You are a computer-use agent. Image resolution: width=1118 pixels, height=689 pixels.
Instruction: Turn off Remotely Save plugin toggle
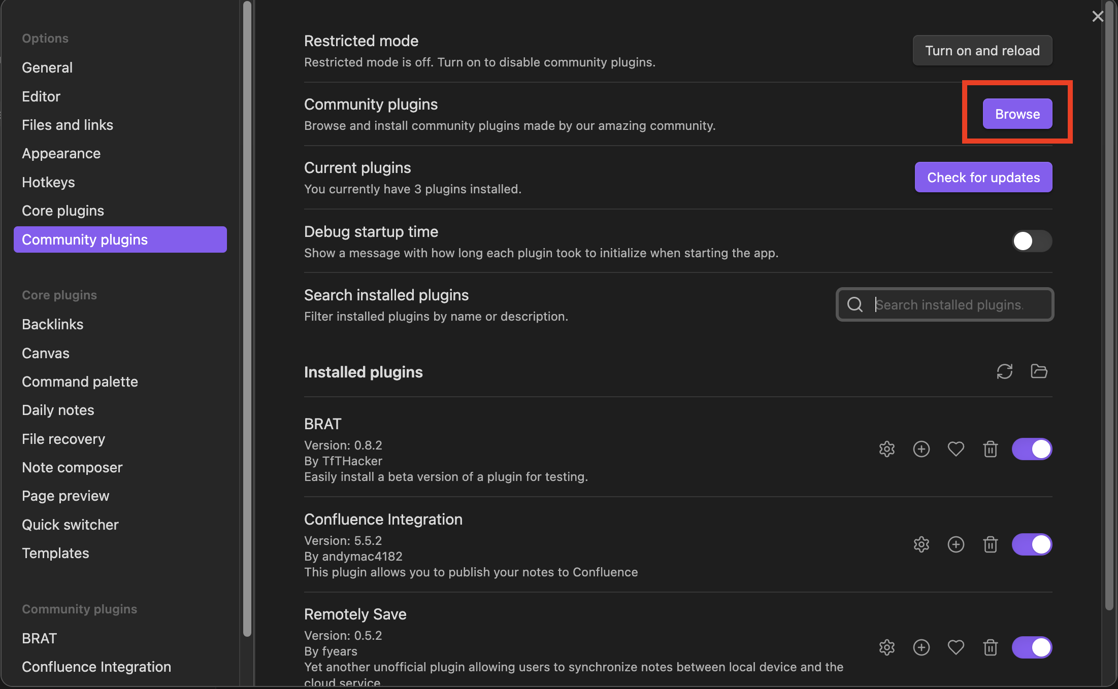coord(1032,647)
